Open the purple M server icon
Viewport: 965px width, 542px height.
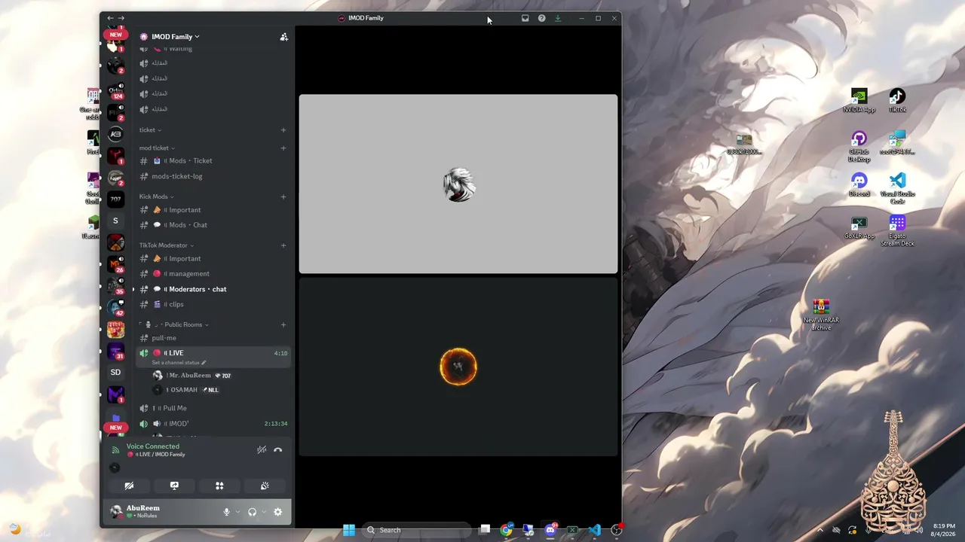tap(115, 394)
